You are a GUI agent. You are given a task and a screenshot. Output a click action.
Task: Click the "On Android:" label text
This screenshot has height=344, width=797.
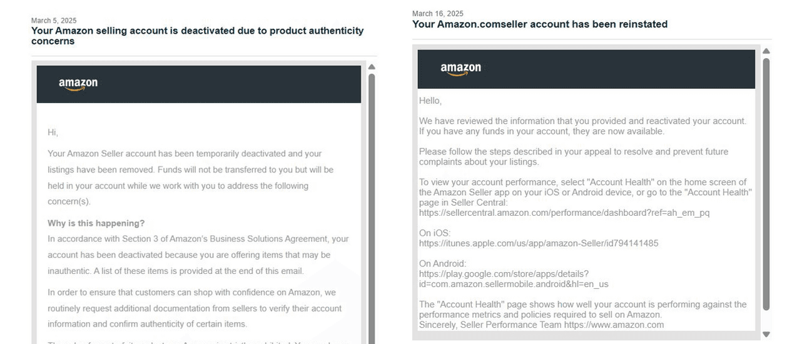[442, 264]
